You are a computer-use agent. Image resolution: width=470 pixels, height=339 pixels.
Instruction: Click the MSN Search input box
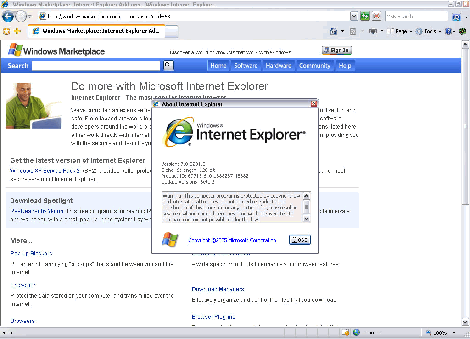click(x=416, y=17)
